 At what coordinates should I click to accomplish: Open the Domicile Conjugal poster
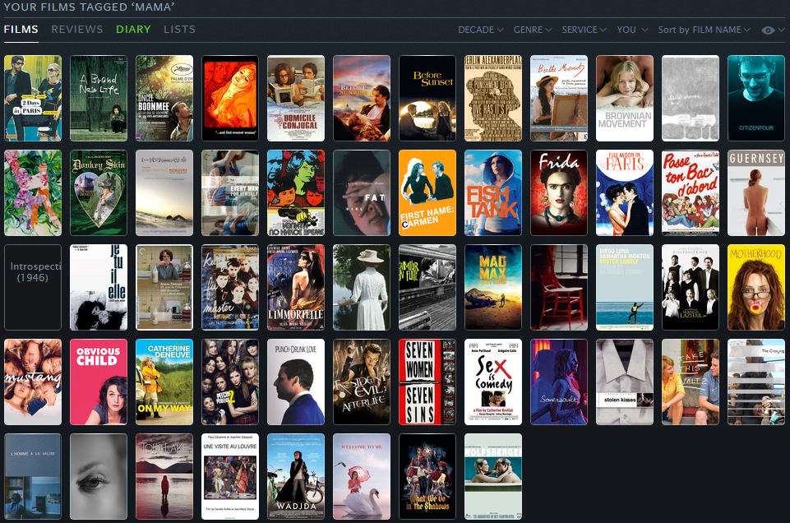296,98
